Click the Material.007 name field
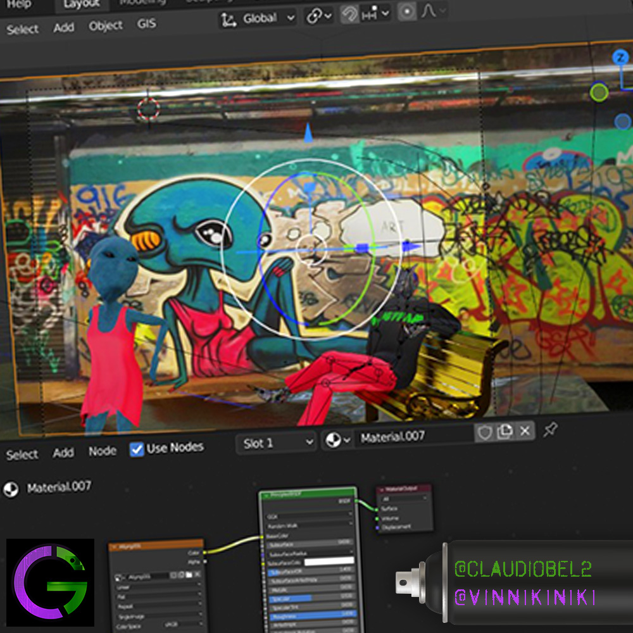 414,436
